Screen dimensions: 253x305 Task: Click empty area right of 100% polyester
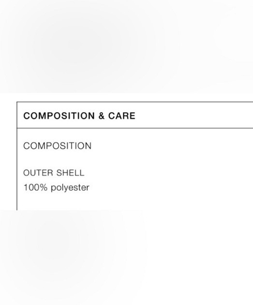(x=171, y=187)
